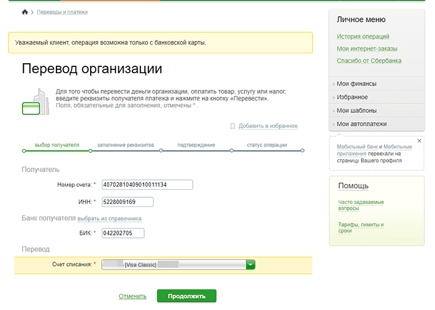Click the Отменить link
This screenshot has width=435, height=310.
(132, 296)
